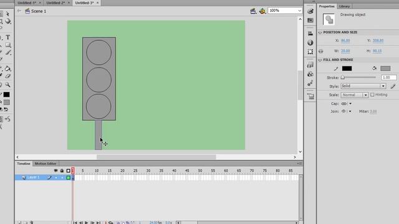The height and width of the screenshot is (224, 399).
Task: Select the Rectangle tool
Action: coord(8,45)
